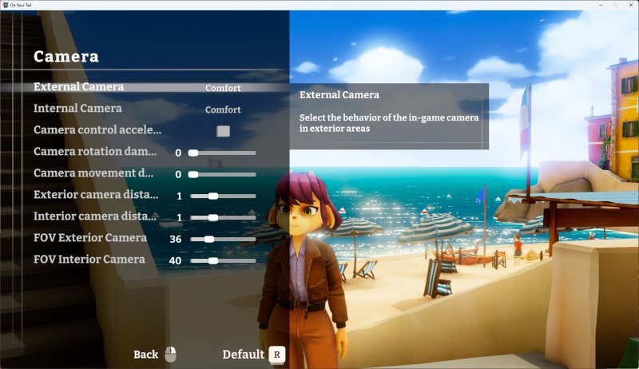Change External Camera Comfort selection

point(223,88)
